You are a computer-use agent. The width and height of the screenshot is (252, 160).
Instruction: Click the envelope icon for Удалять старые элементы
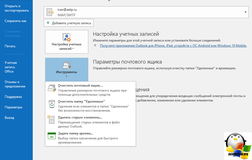[x=52, y=120]
